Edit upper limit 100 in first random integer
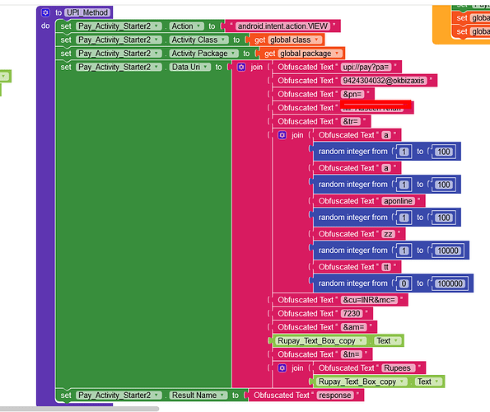The width and height of the screenshot is (490, 412). 444,152
